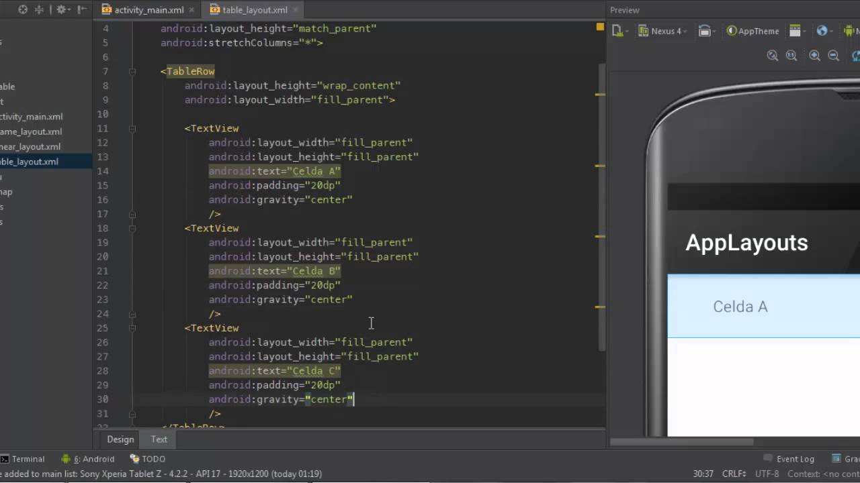Open the project panel settings gear
Image resolution: width=860 pixels, height=483 pixels.
click(62, 9)
